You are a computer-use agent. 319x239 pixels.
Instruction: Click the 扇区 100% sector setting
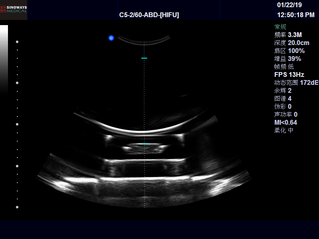[289, 51]
